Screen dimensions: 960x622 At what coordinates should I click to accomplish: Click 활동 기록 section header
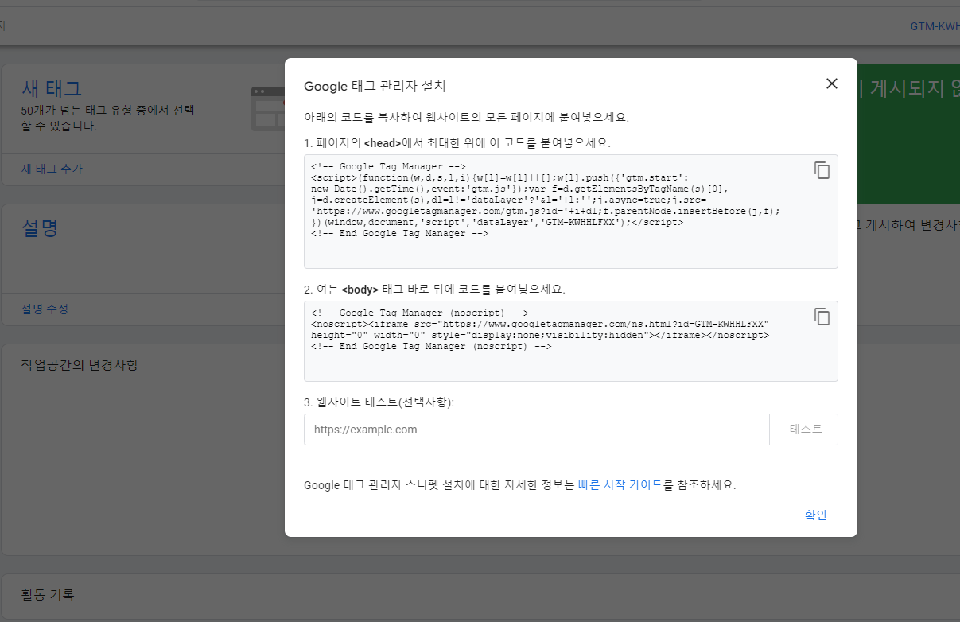48,595
